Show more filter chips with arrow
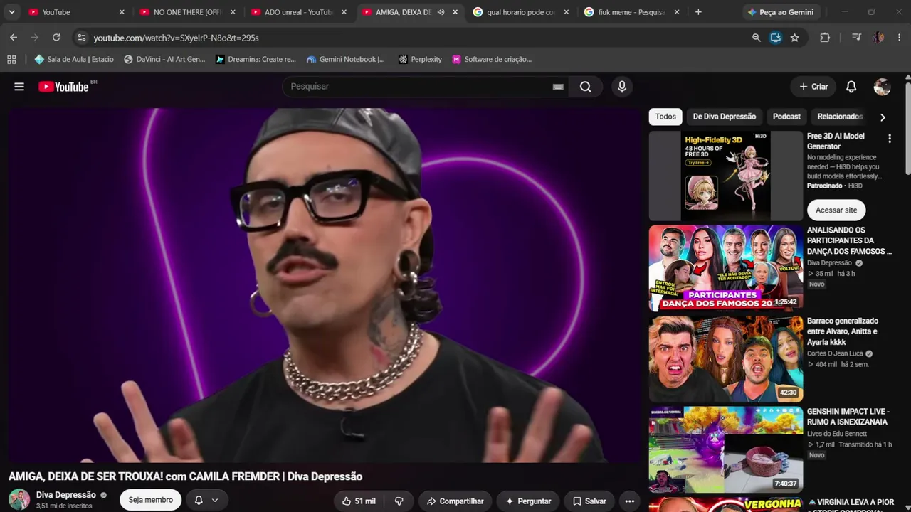The image size is (911, 512). (883, 117)
